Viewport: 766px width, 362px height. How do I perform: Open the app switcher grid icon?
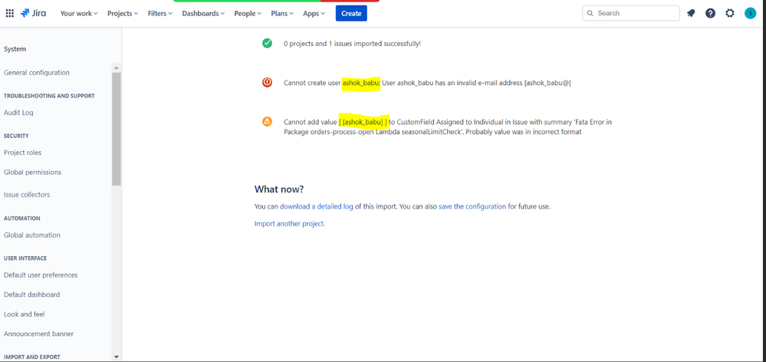coord(9,13)
